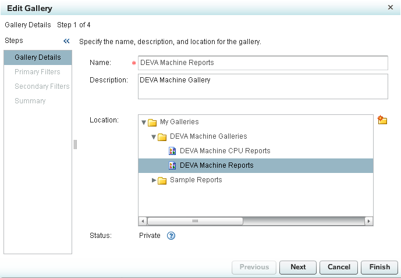Click the horizontal scrollbar thumb in Location tree
This screenshot has height=278, width=401.
[195, 221]
